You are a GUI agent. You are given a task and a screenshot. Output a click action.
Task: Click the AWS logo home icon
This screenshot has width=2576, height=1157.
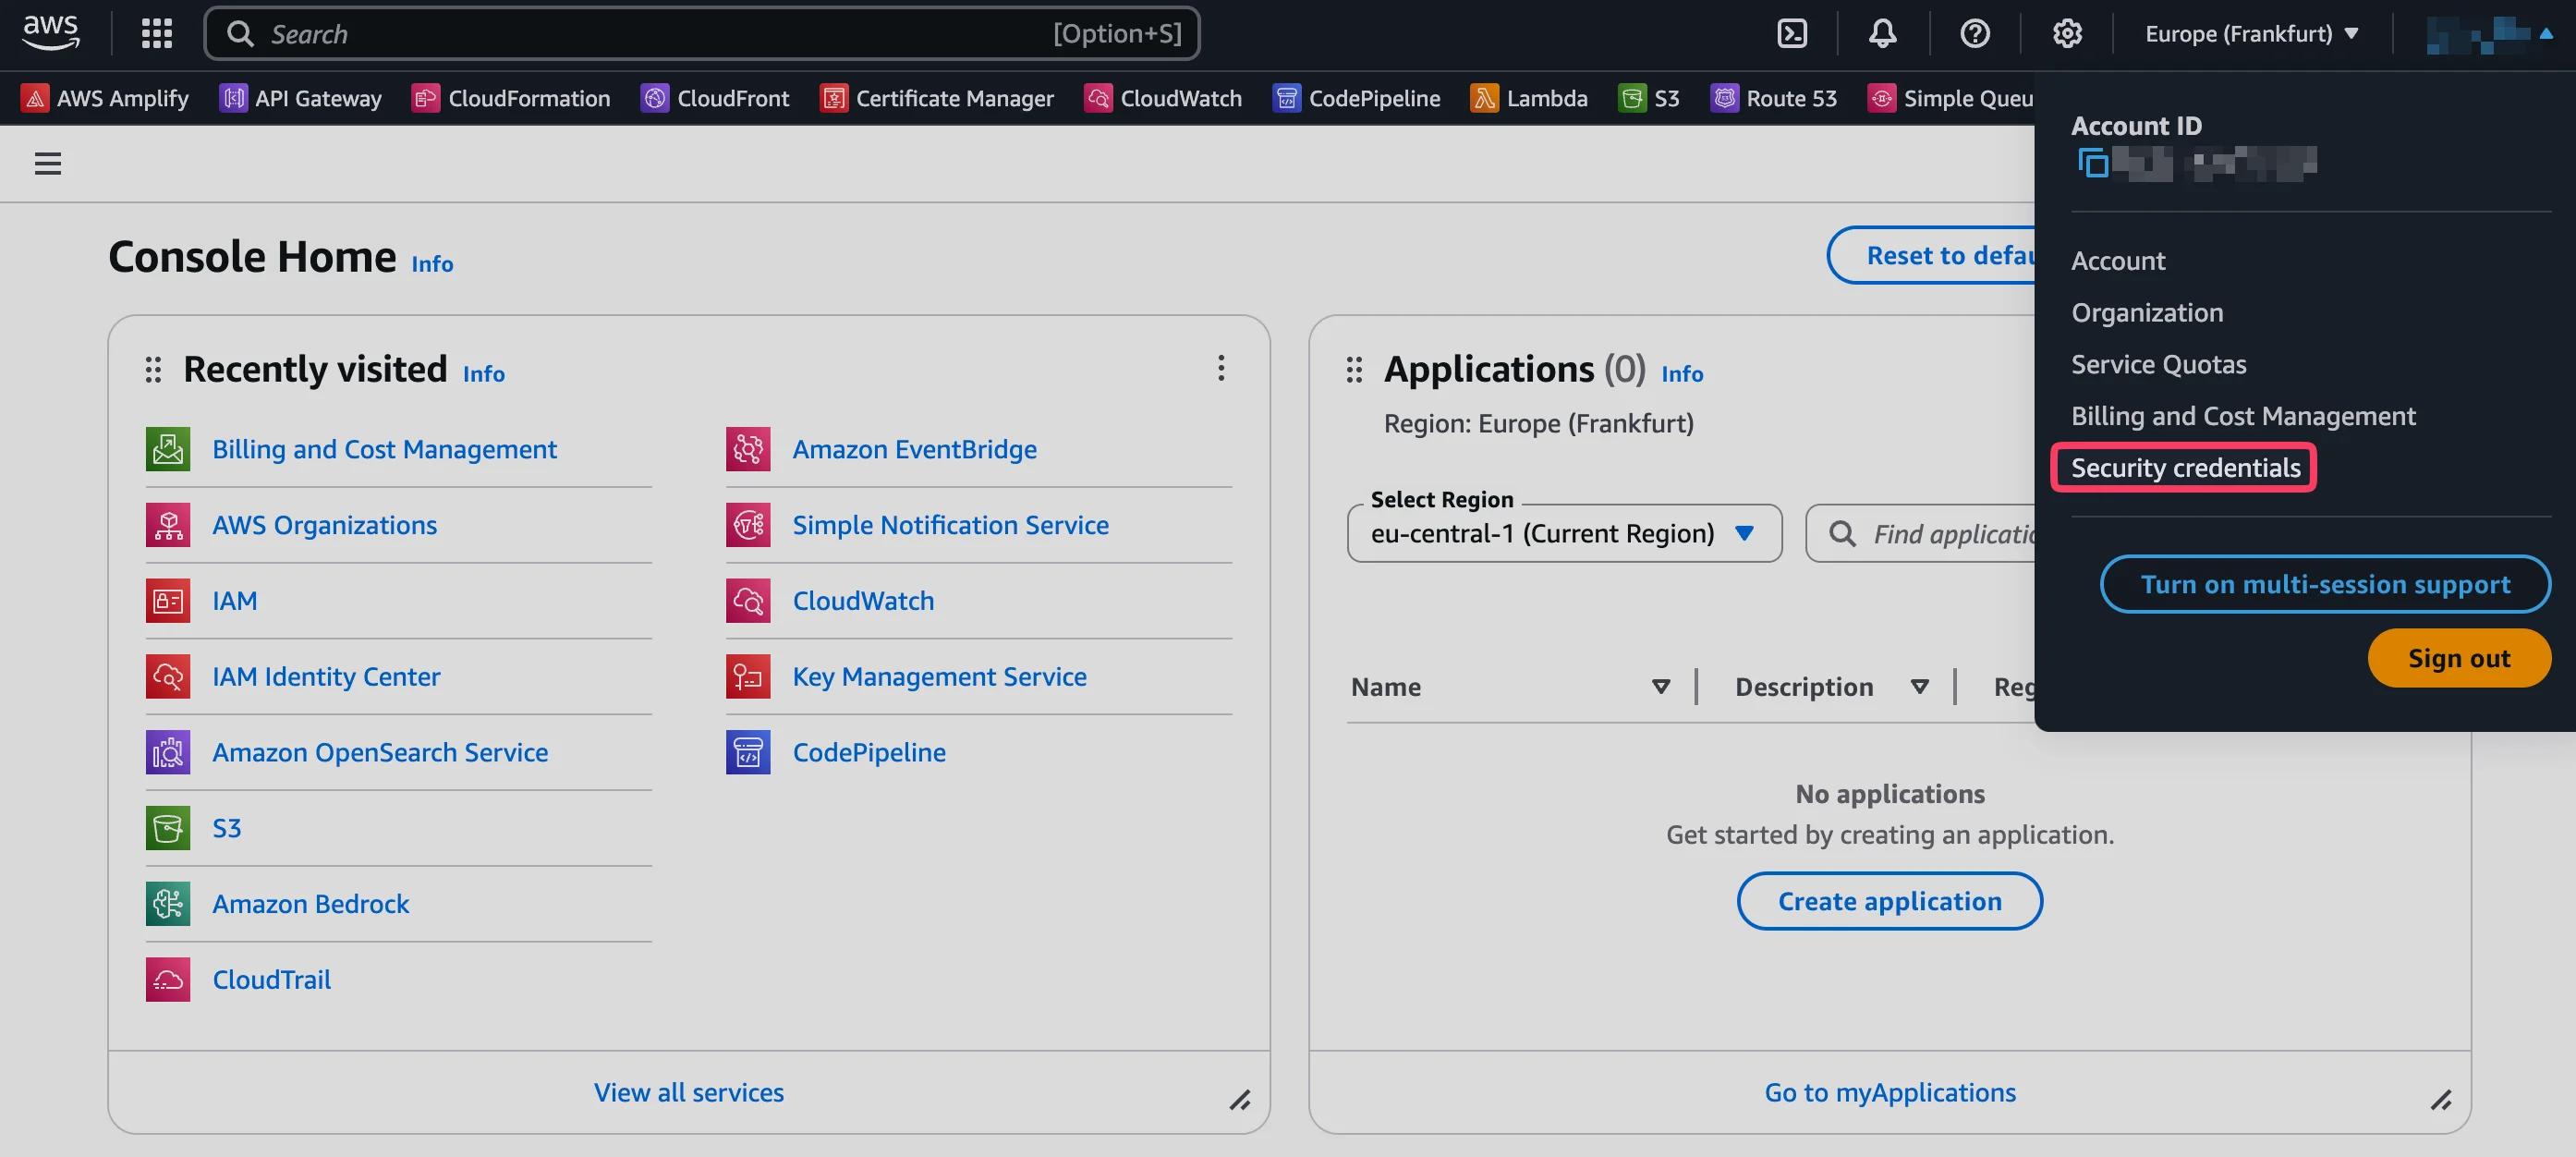(51, 33)
